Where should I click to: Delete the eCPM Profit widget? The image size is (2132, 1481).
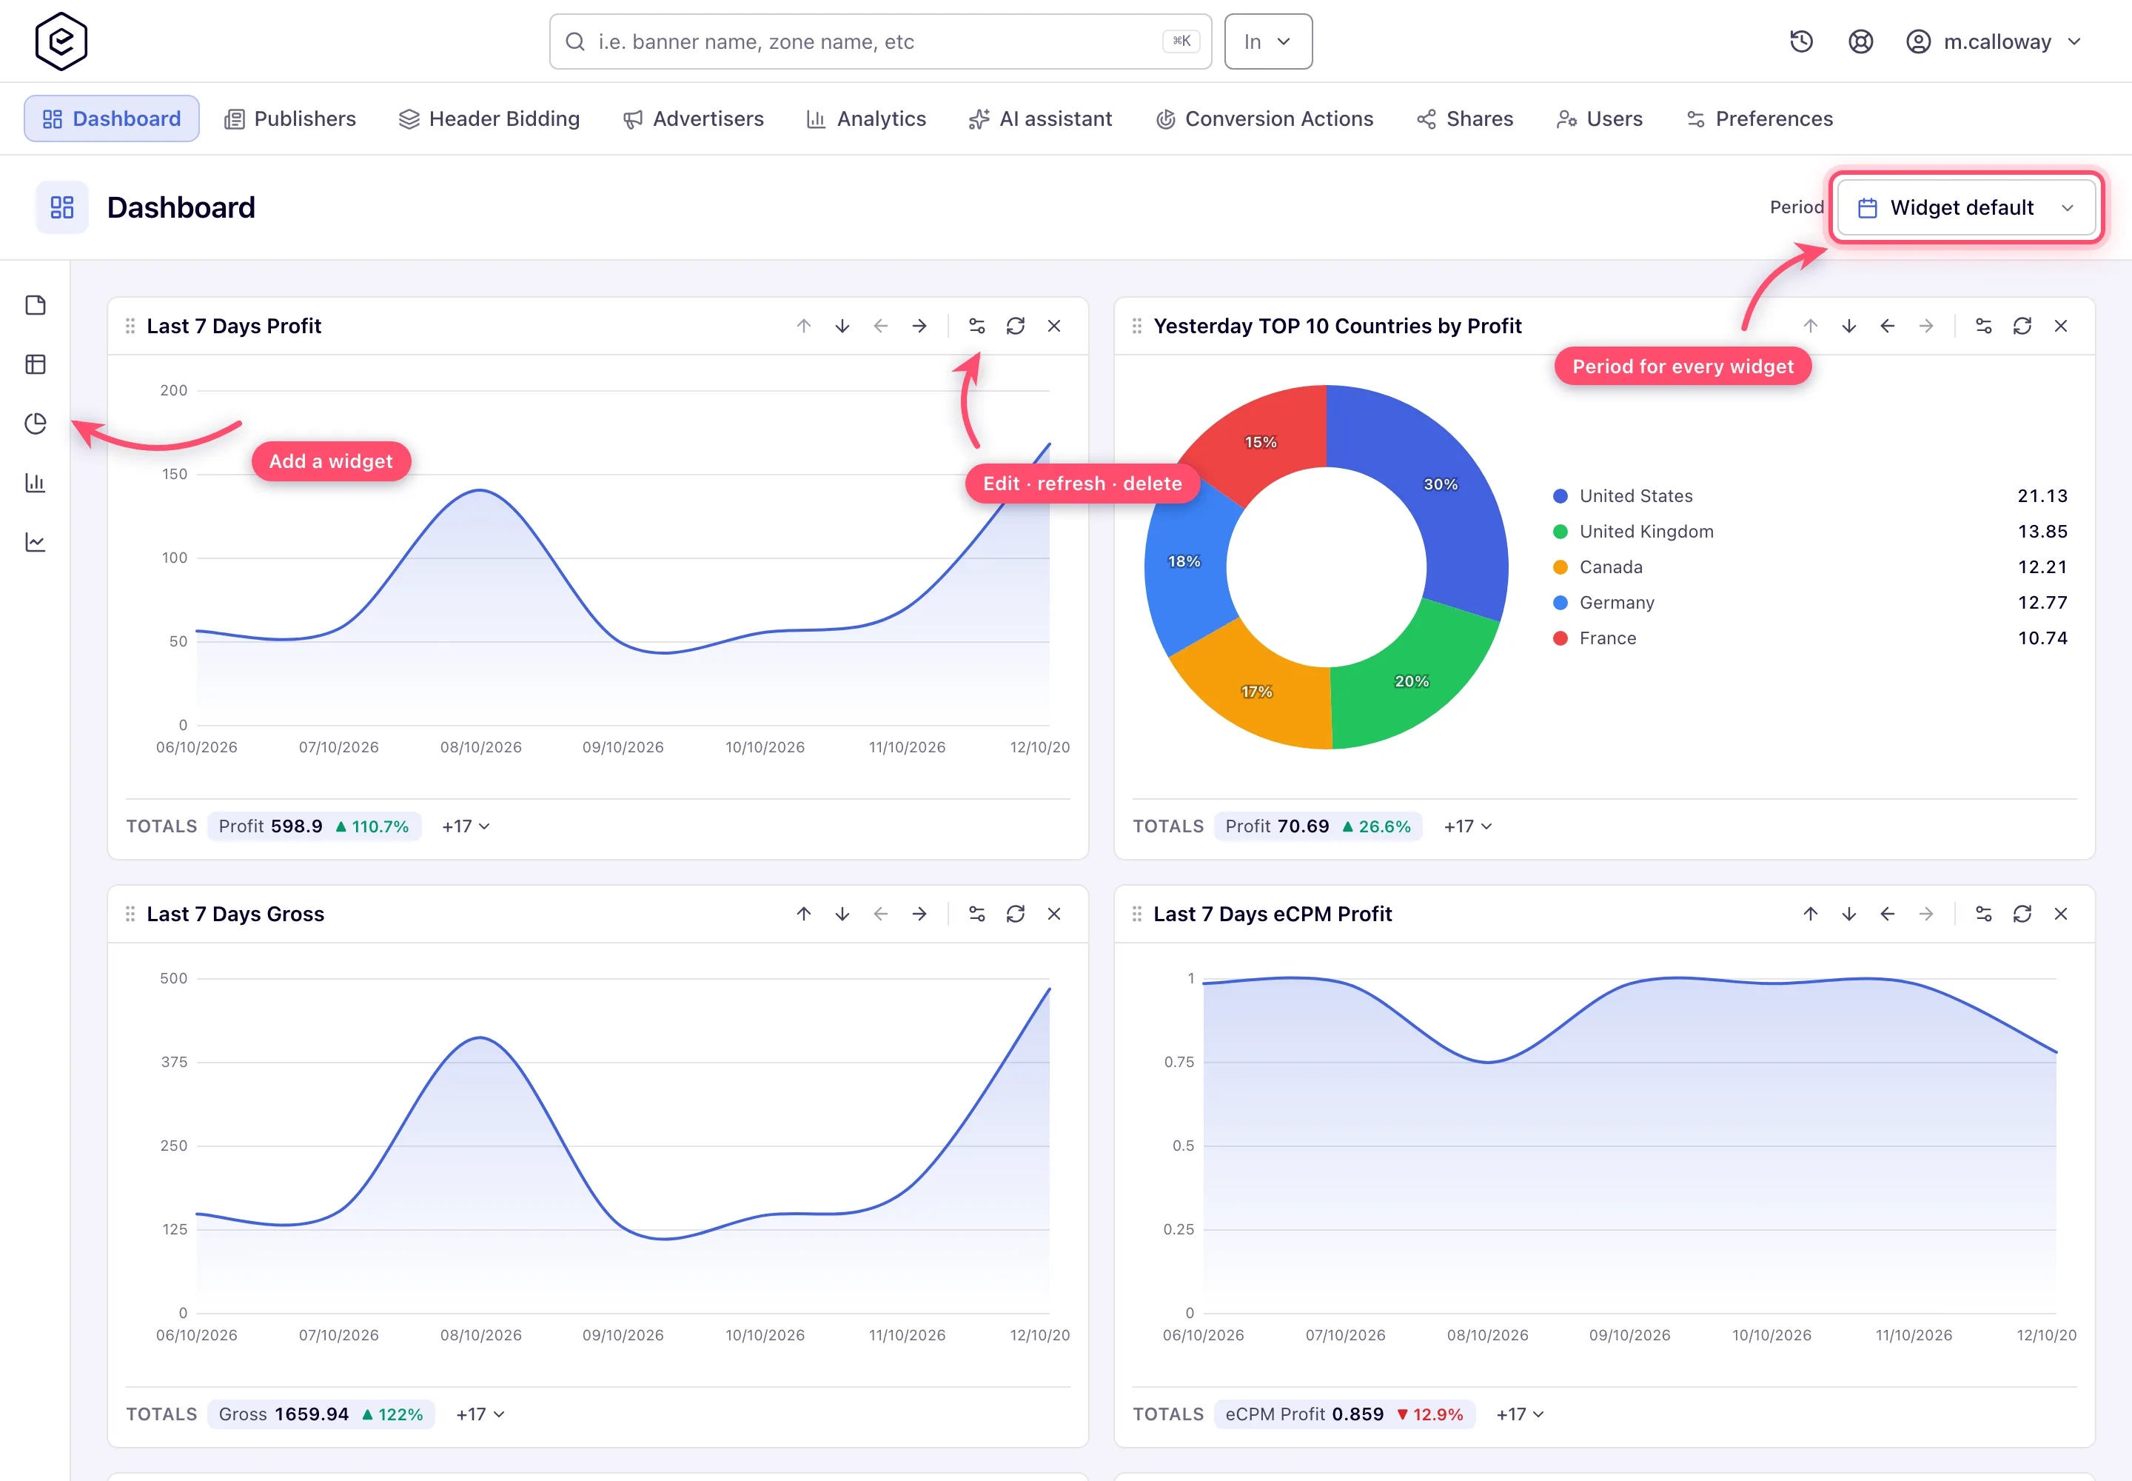pos(2060,914)
